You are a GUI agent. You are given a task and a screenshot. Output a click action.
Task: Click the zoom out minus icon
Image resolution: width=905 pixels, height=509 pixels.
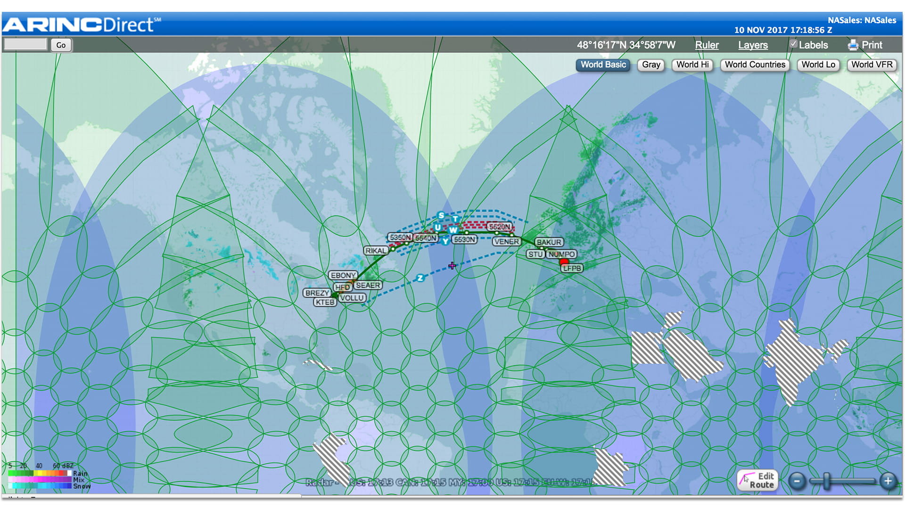798,481
